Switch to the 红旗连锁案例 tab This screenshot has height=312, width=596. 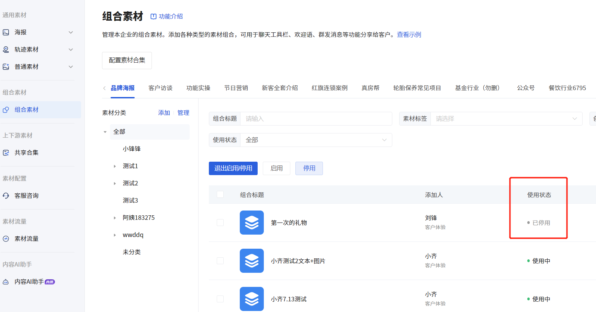tap(329, 88)
